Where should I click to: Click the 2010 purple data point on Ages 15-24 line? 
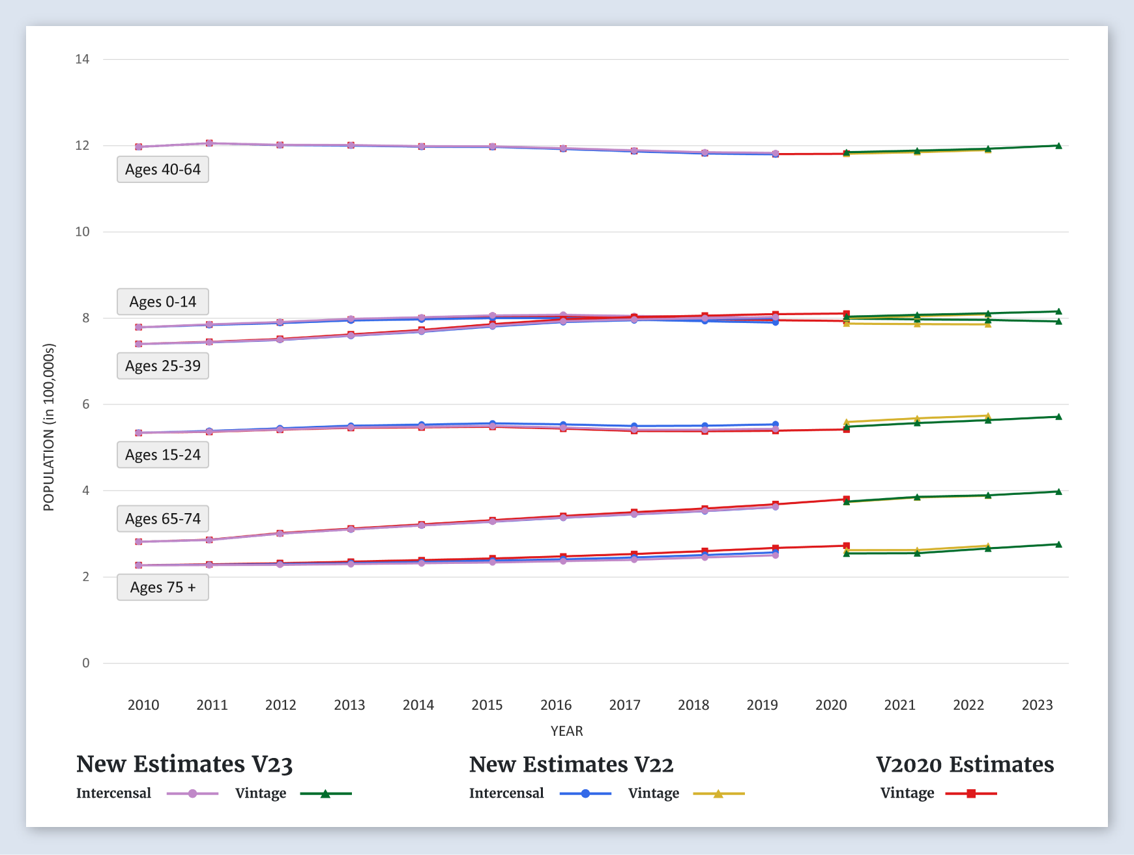coord(139,433)
